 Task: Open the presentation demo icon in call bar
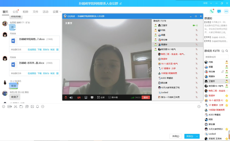[x=92, y=98]
